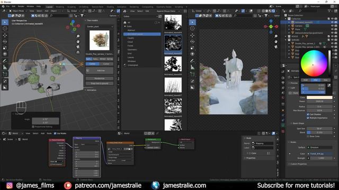Select the Annotate tool in right render viewport
Screen dimensions: 339x190
coord(192,61)
